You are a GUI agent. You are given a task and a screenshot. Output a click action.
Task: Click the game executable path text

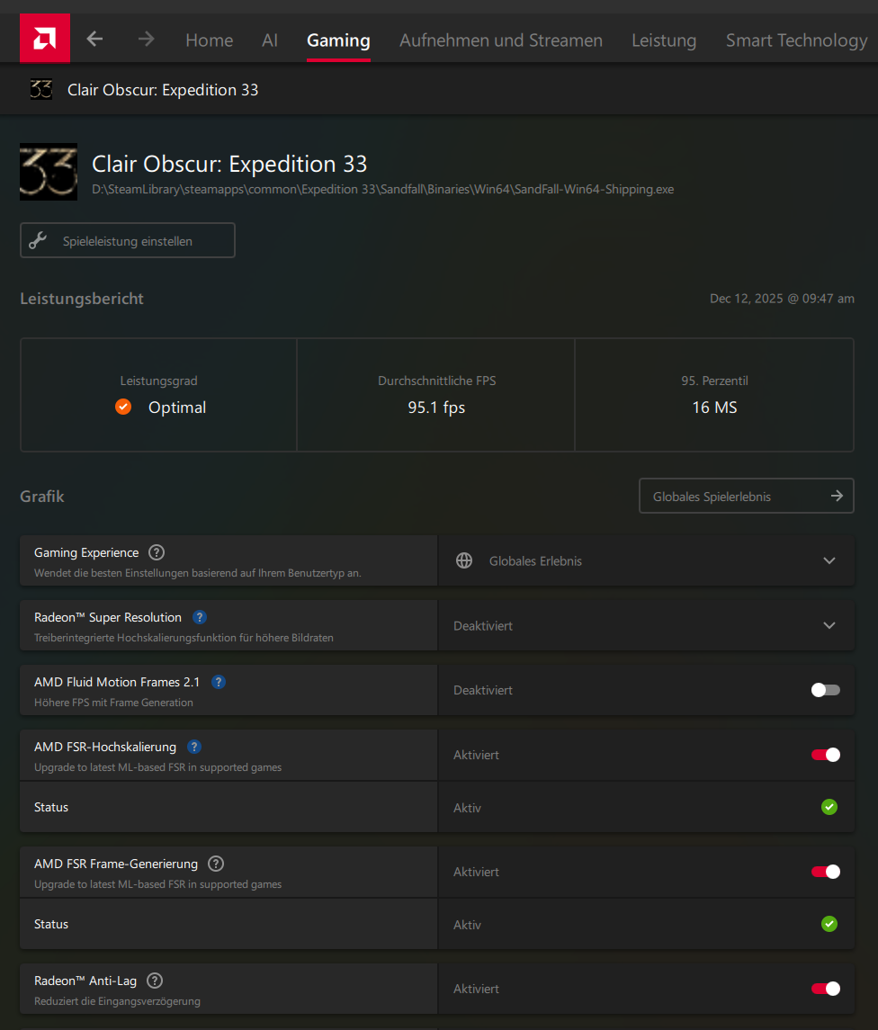[383, 189]
